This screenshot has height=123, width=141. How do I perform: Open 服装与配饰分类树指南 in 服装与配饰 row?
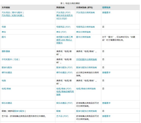87,68
